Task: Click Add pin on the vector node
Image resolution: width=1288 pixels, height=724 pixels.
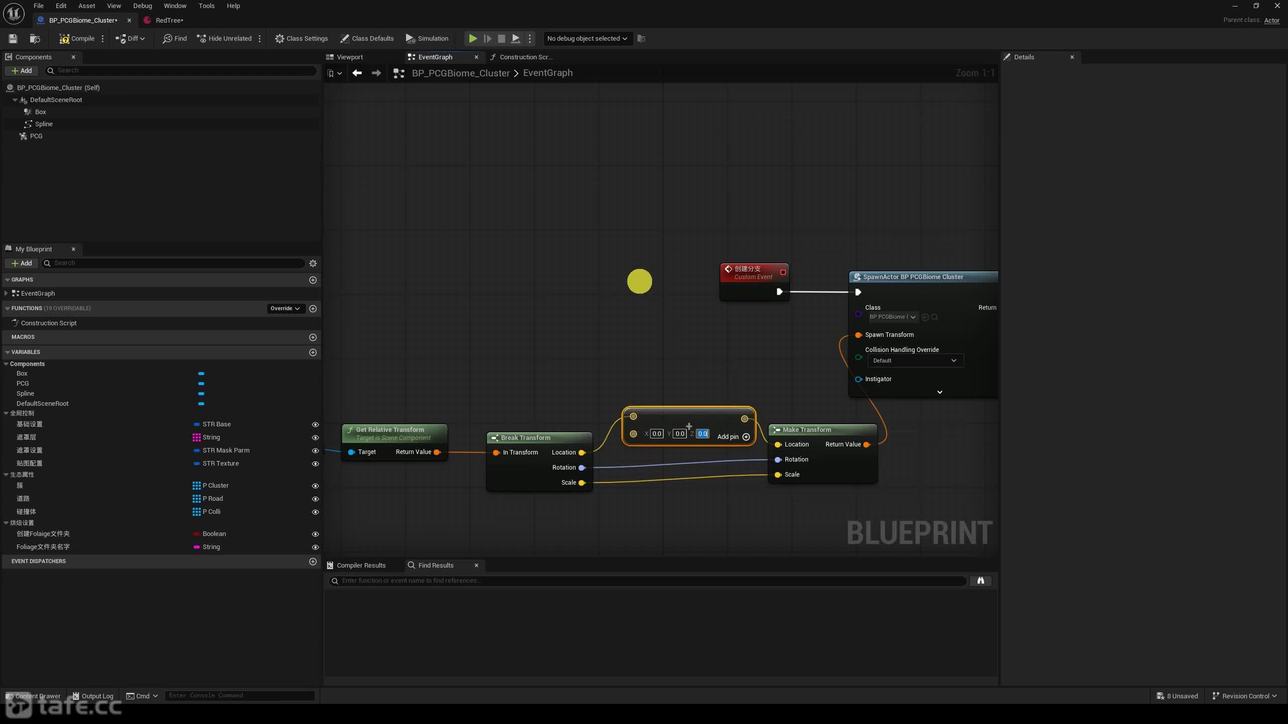Action: click(733, 436)
